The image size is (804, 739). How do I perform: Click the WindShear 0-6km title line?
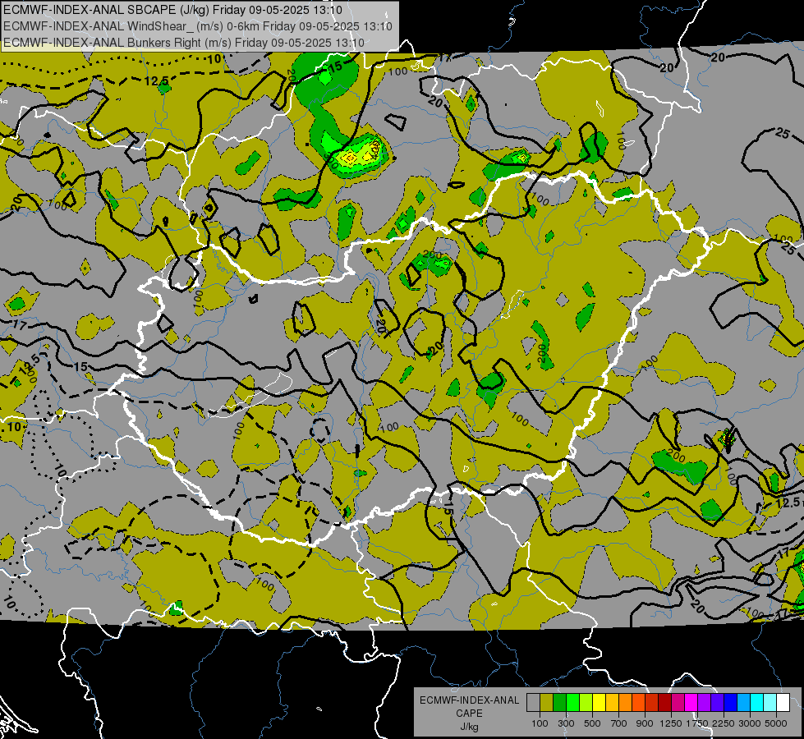pos(198,26)
